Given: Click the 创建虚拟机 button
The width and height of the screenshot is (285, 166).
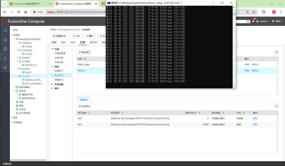Looking at the screenshot, I should 59,36.
